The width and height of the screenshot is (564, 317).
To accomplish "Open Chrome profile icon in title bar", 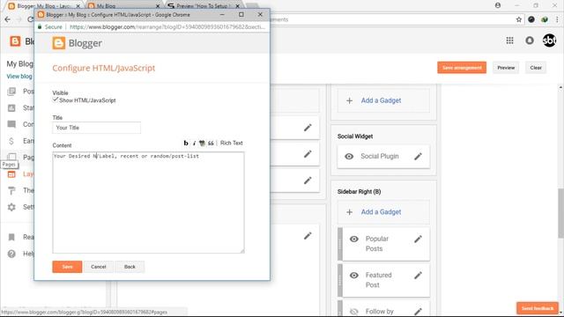I will pyautogui.click(x=498, y=5).
